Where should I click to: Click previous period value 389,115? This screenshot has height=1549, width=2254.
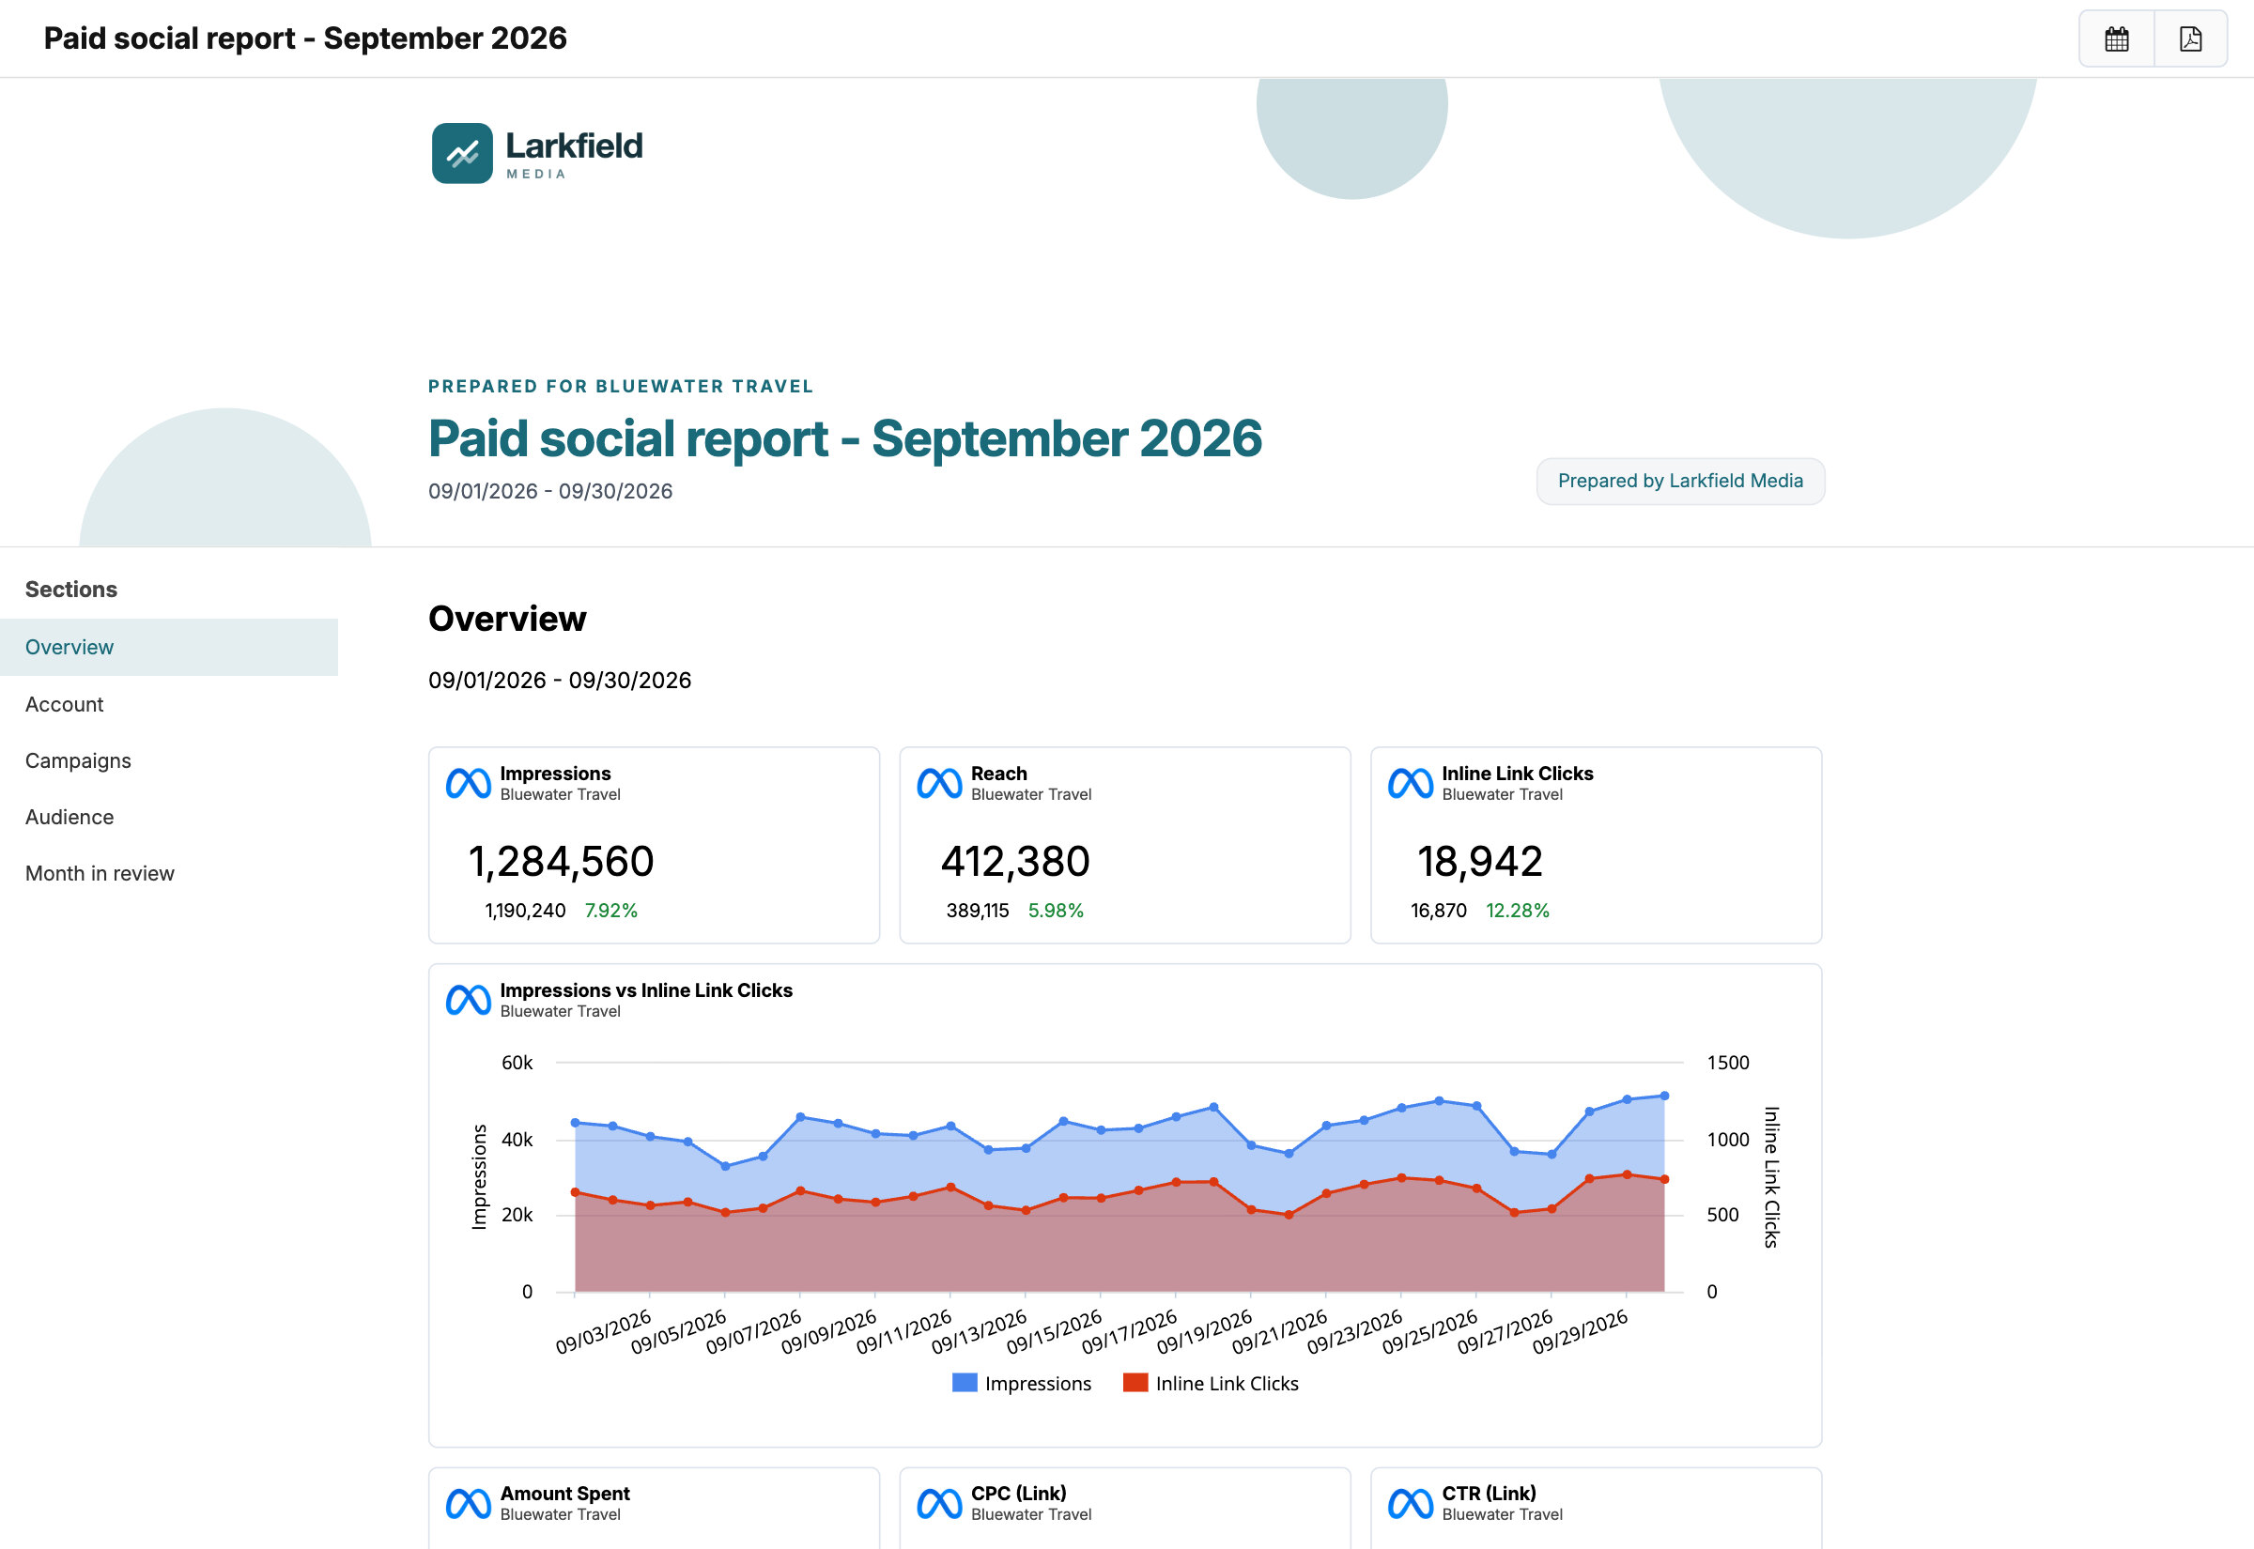coord(978,911)
